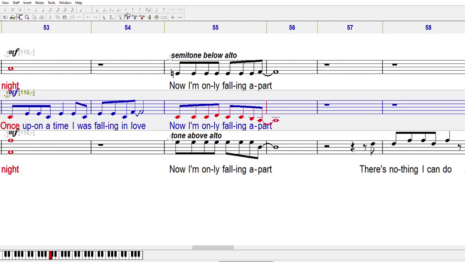
Task: Choose the half note duration
Action: [36, 10]
